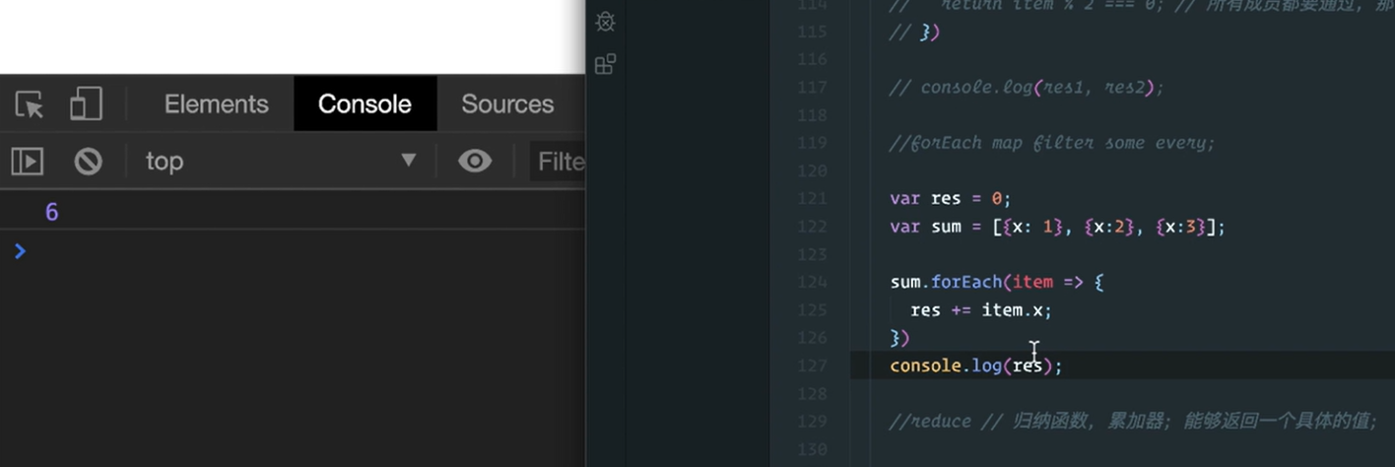Click the commented 'console.log(res1, res2)' line
This screenshot has height=467, width=1395.
click(1027, 87)
